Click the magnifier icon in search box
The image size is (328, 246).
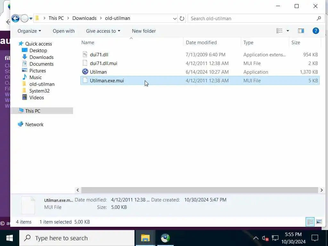click(x=319, y=18)
